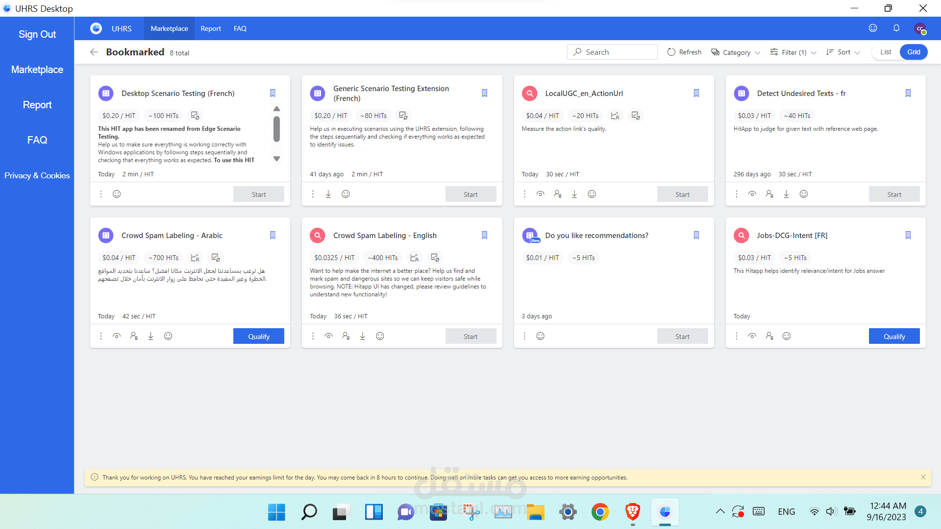The image size is (941, 529).
Task: Open the Category dropdown
Action: (x=736, y=52)
